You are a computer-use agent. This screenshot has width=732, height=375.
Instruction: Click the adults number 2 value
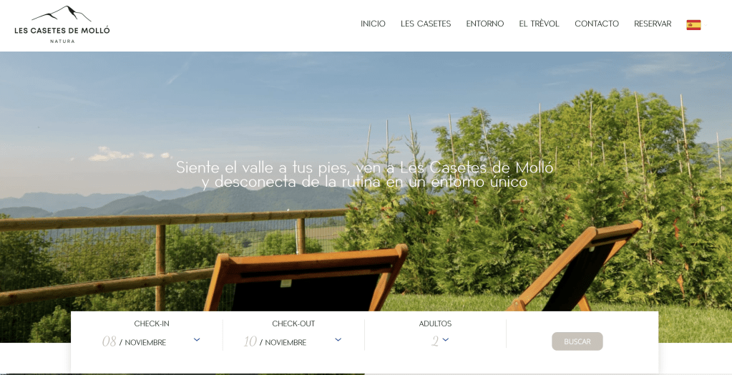pyautogui.click(x=434, y=341)
